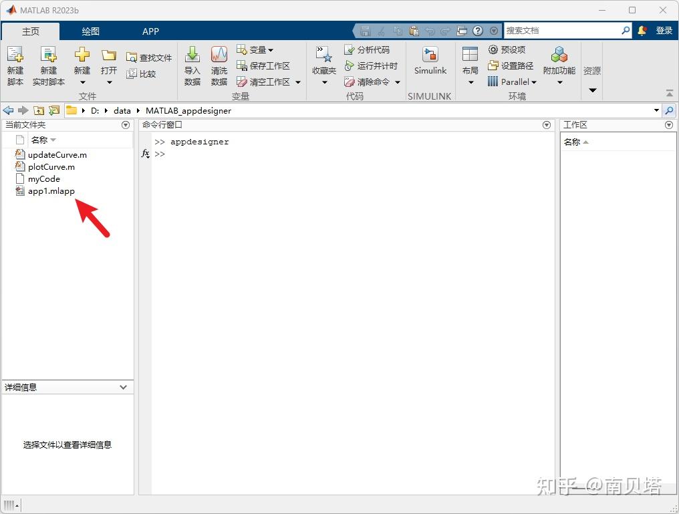Switch to the APP ribbon tab
Viewport: 679px width, 514px height.
click(x=150, y=31)
